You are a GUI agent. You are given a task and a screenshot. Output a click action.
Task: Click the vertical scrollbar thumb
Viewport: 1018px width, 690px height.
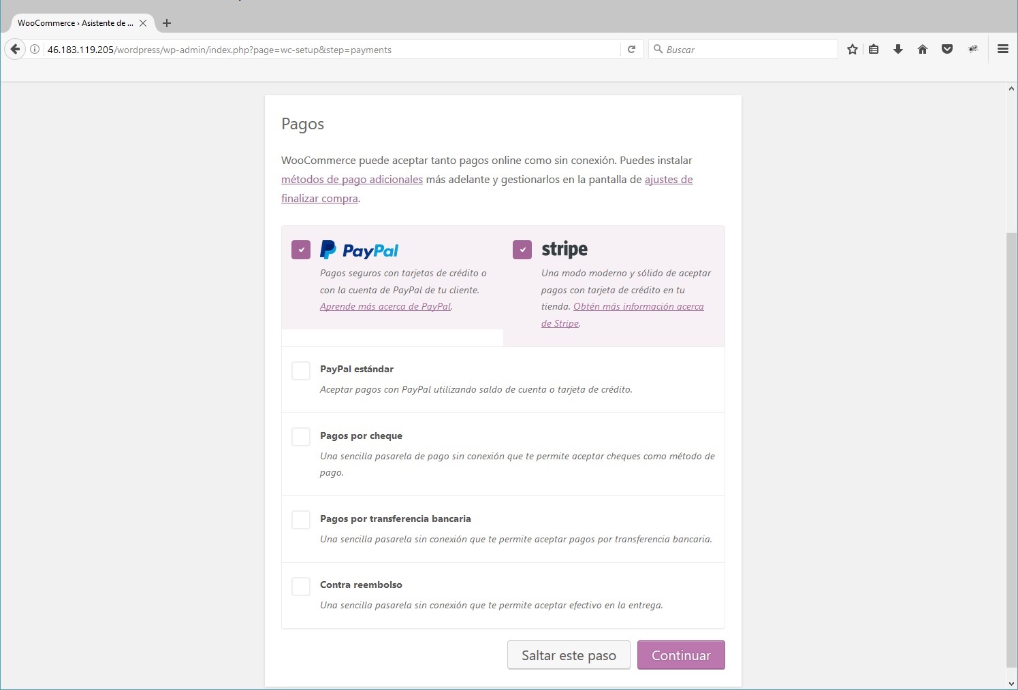(1011, 449)
